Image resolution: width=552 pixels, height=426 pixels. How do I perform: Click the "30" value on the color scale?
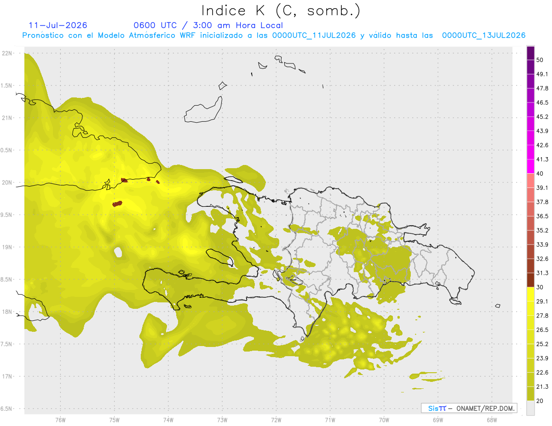[540, 287]
